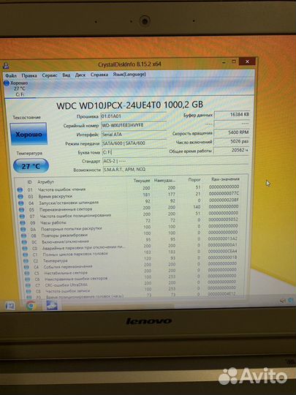This screenshot has height=395, width=296.
Task: Click raw value 00000000077C in Время раскрутки row
Action: point(224,193)
